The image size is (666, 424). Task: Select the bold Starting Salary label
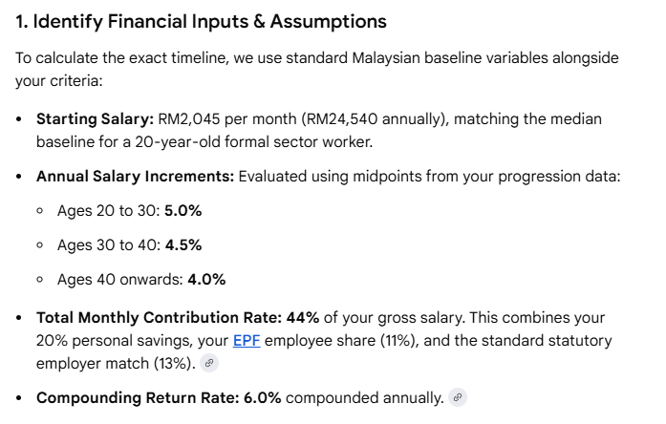[x=95, y=118]
